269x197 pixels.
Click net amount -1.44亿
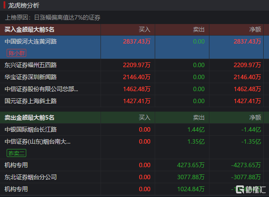251,129
